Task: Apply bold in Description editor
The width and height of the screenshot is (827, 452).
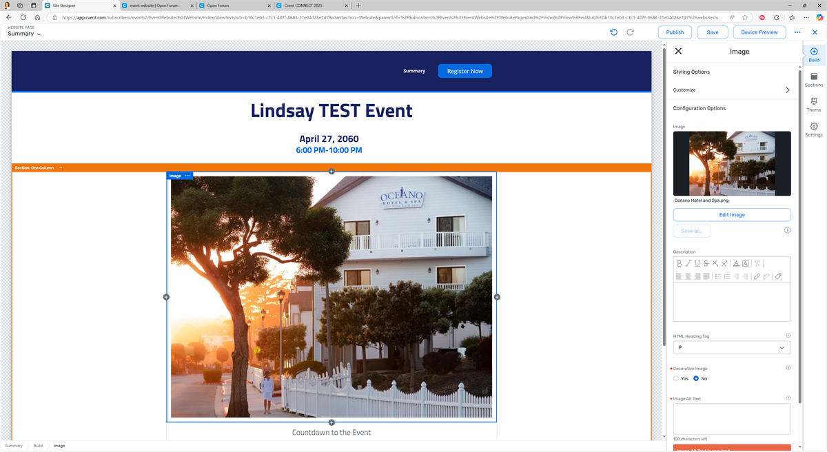Action: 679,263
